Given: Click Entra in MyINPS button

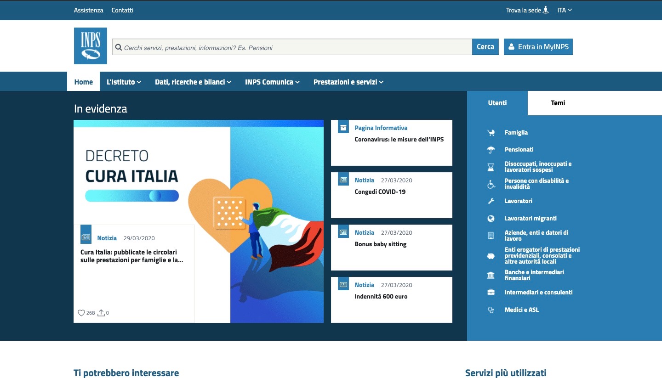Looking at the screenshot, I should coord(538,47).
